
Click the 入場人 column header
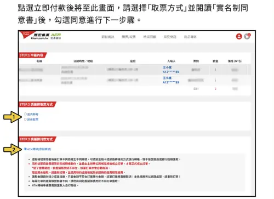coord(171,61)
